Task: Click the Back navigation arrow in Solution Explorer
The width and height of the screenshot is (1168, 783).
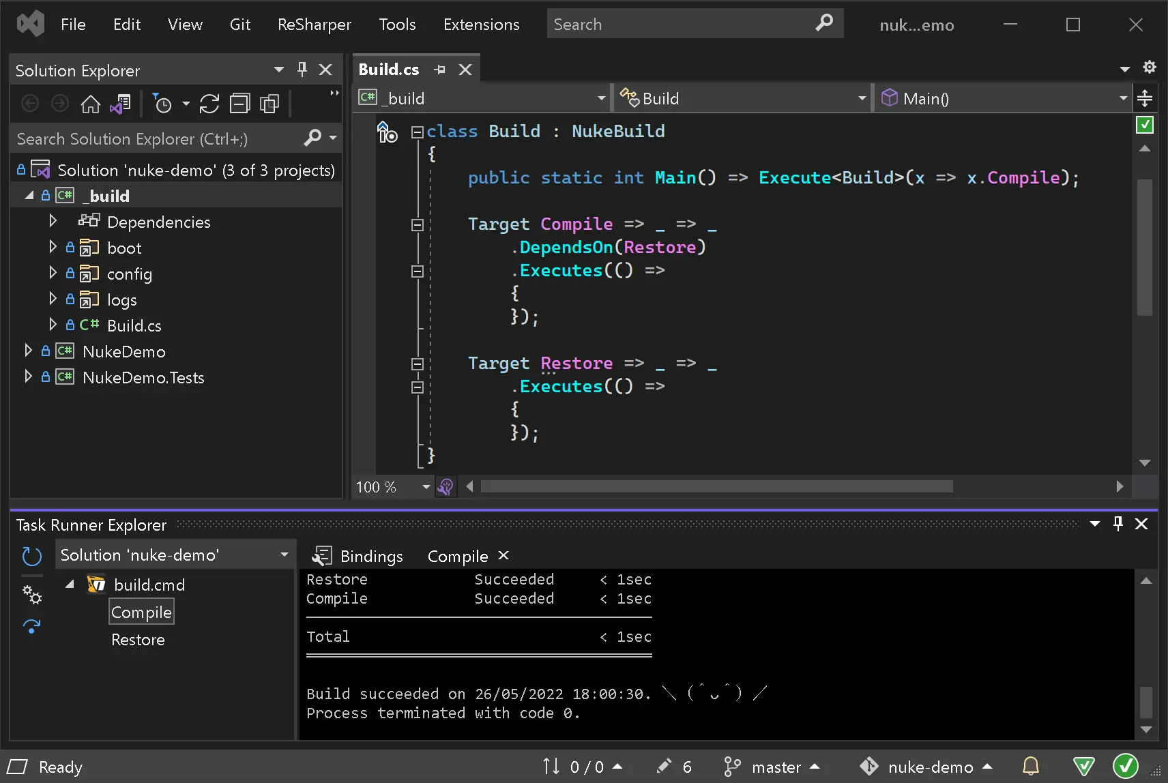Action: (30, 104)
